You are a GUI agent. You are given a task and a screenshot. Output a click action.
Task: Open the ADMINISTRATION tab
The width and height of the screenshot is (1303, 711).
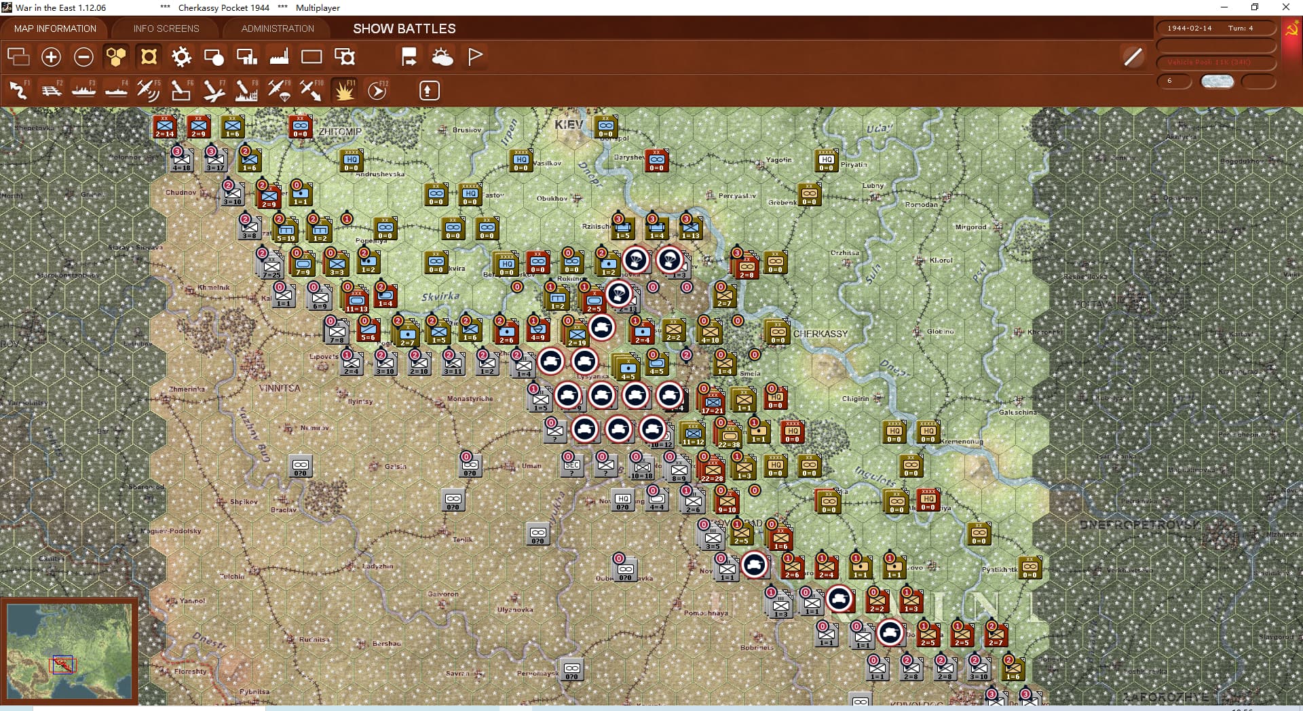pyautogui.click(x=278, y=28)
